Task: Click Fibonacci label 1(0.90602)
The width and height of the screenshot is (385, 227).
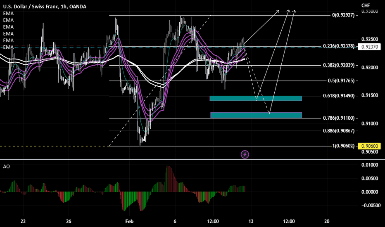Action: click(343, 146)
